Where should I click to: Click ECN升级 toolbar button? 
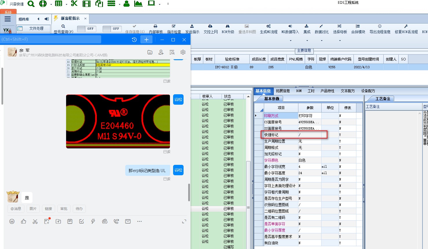click(x=228, y=29)
